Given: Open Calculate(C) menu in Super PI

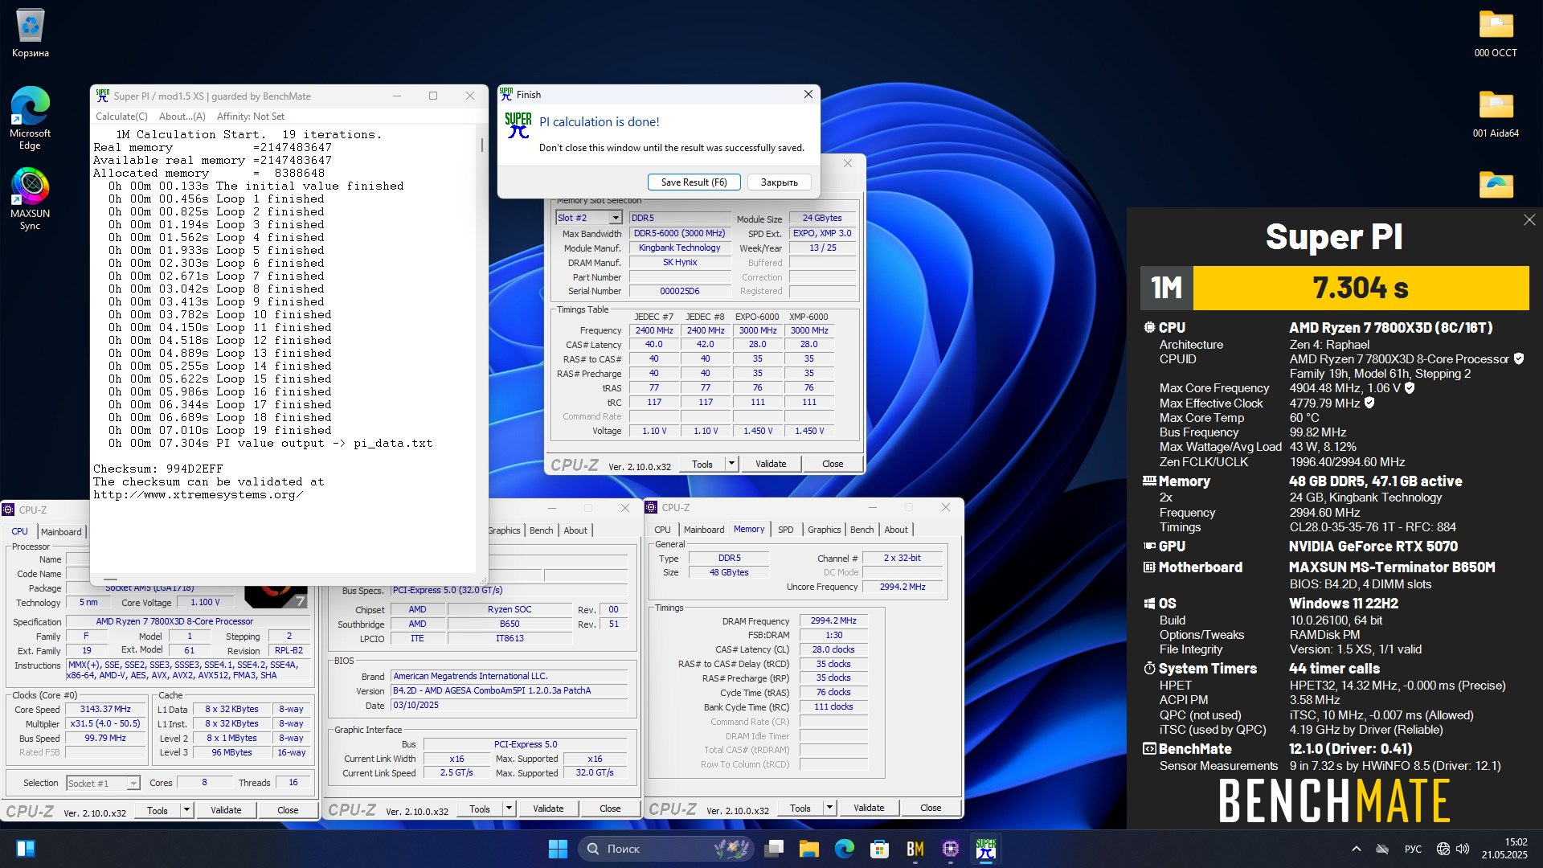Looking at the screenshot, I should (121, 117).
